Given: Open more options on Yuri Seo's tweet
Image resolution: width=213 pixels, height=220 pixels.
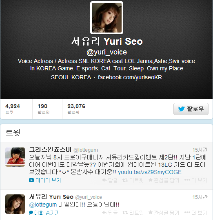Looking at the screenshot, I should 196,213.
